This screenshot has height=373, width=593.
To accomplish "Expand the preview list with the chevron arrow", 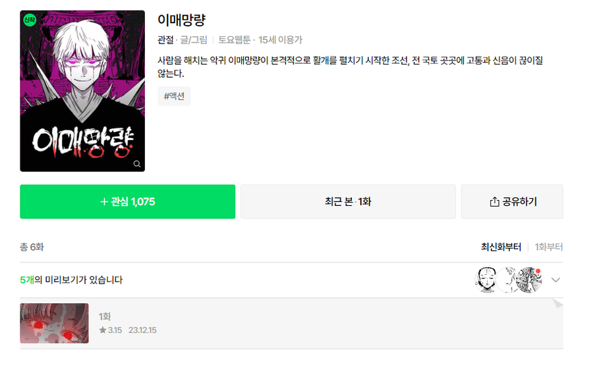I will (555, 280).
